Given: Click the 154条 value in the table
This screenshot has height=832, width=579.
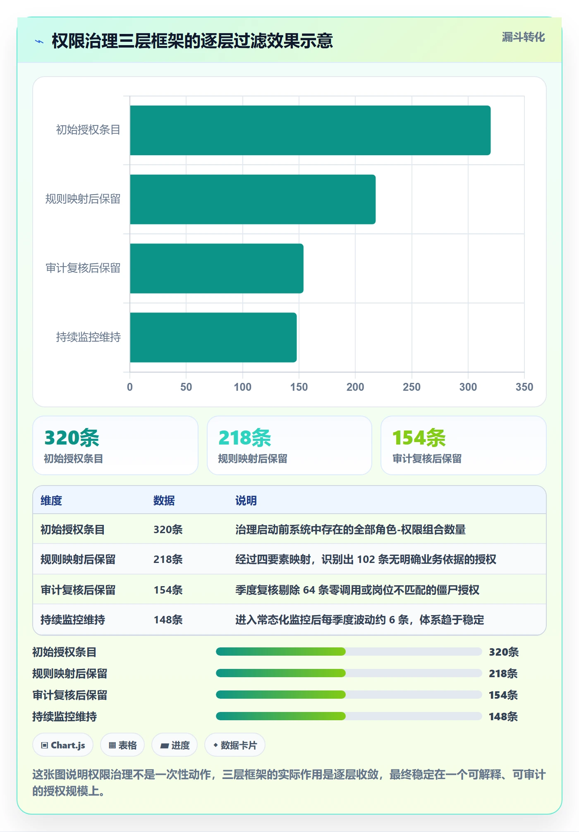Looking at the screenshot, I should point(168,590).
